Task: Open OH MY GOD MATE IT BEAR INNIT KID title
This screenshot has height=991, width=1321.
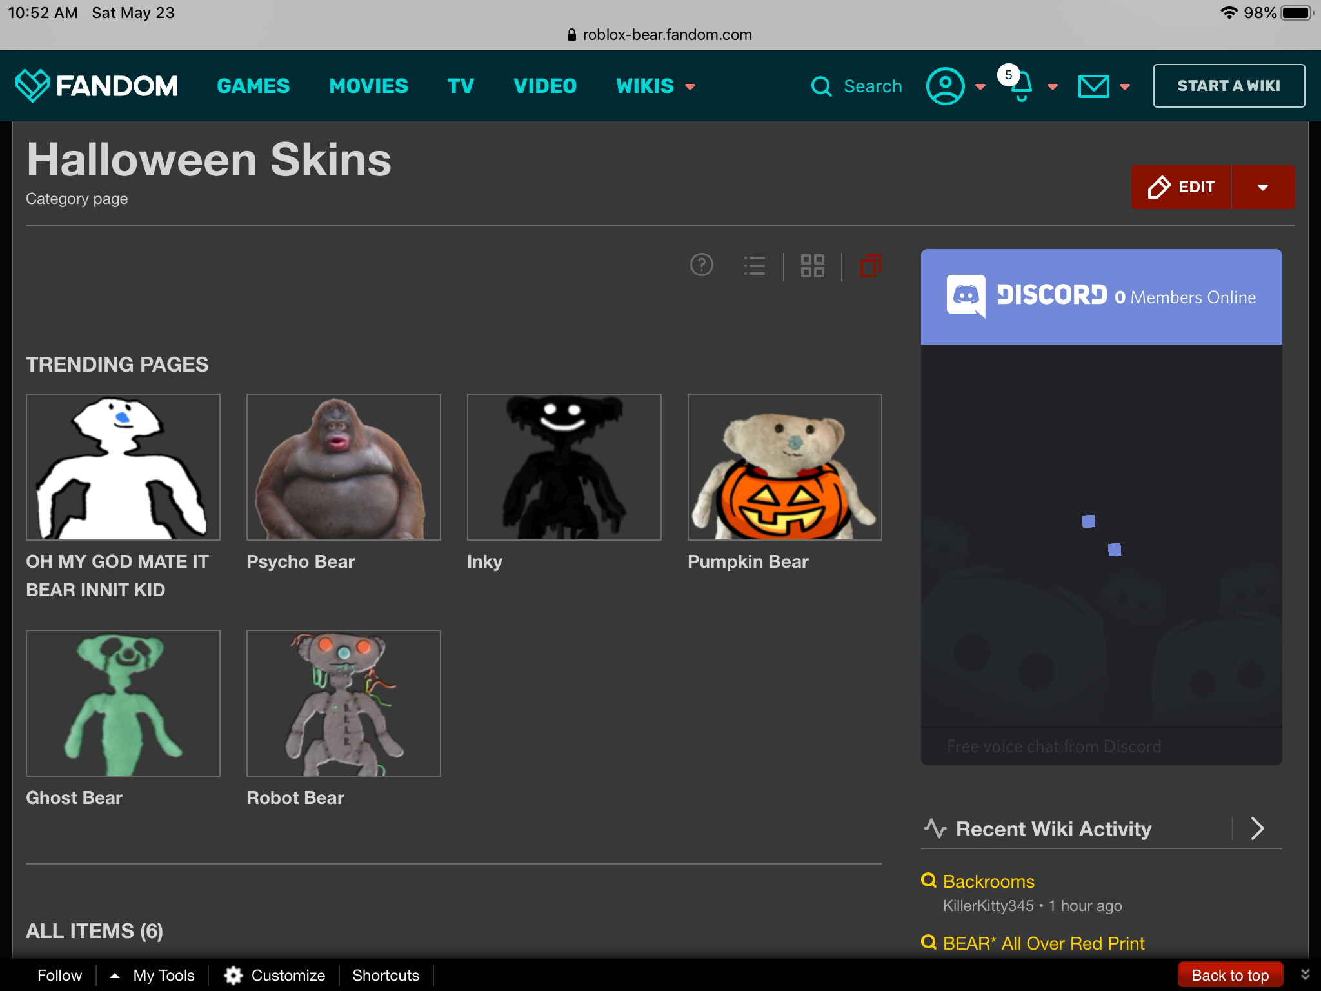Action: (117, 576)
